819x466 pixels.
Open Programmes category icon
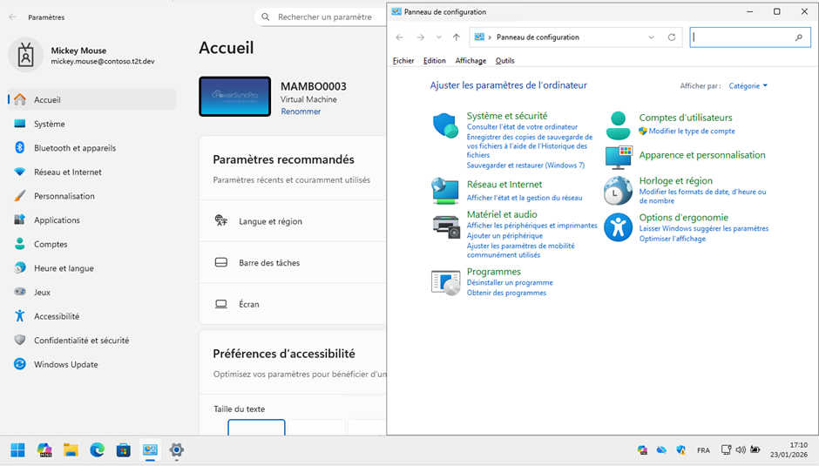pyautogui.click(x=445, y=282)
